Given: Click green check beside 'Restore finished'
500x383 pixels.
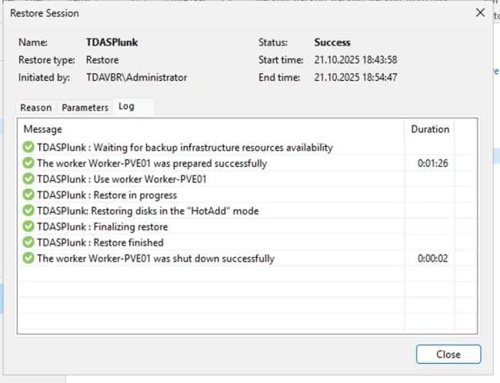Looking at the screenshot, I should (x=28, y=242).
